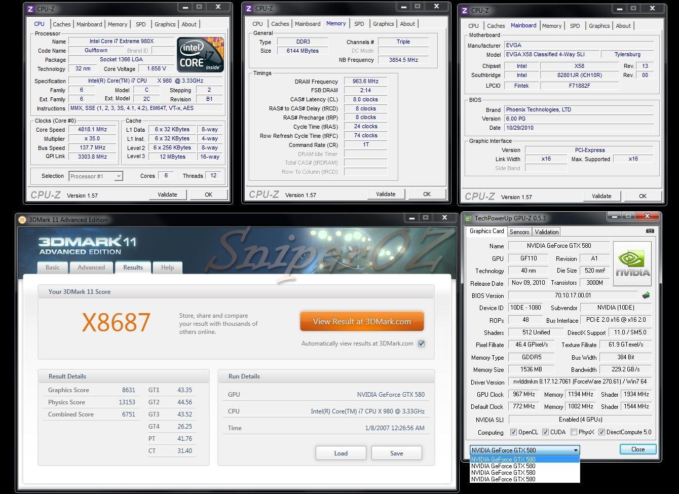Image resolution: width=679 pixels, height=494 pixels.
Task: Click the Core Voltage 1.658 V field
Action: point(157,69)
